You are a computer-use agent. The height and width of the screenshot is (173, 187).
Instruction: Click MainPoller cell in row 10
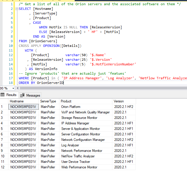click(49, 156)
